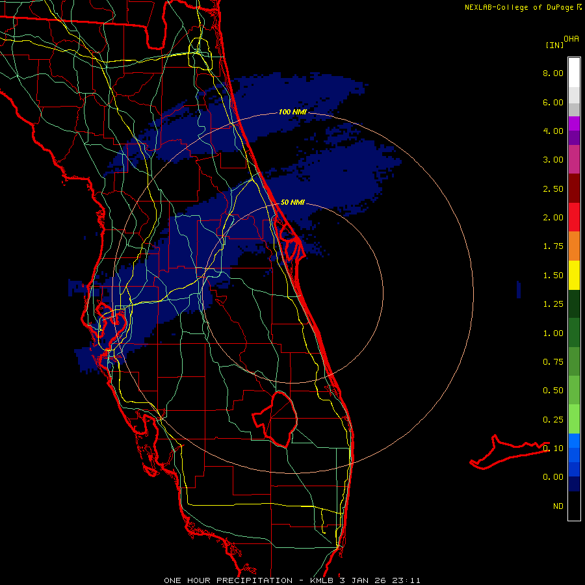Screen dimensions: 585x585
Task: Select the 0.75 legend value
Action: 553,362
